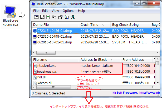162x111 pixels.
Task: Select the 062015-10701-01.dmp dump file
Action: [55, 42]
